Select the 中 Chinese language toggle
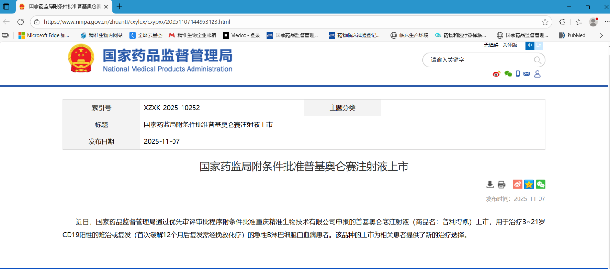Viewport: 610px width, 269px height. click(x=529, y=45)
